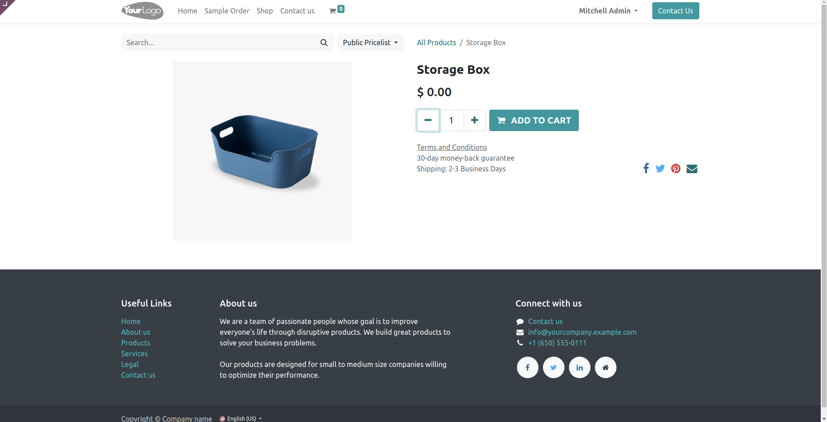The image size is (827, 422).
Task: Share product on Twitter
Action: [x=660, y=169]
